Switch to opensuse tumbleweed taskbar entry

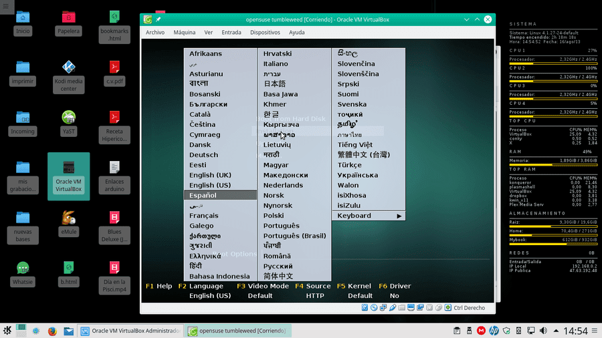tap(237, 331)
